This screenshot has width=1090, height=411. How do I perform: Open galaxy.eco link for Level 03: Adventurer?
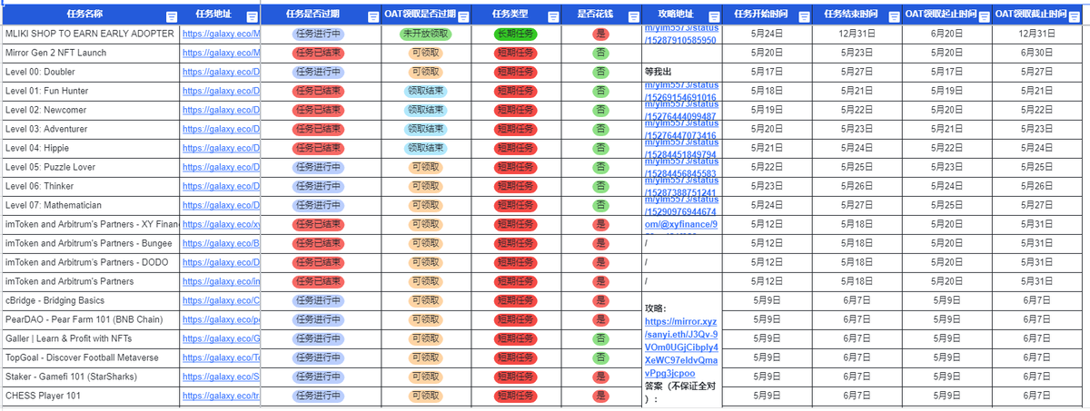tap(221, 129)
